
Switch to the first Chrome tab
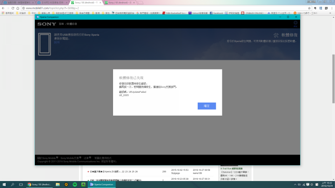click(x=18, y=3)
